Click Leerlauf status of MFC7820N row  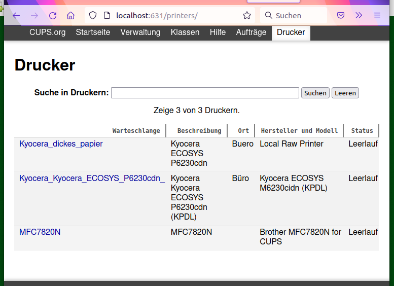click(363, 232)
